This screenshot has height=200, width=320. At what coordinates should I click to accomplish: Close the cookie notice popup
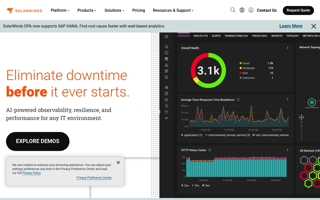118,162
